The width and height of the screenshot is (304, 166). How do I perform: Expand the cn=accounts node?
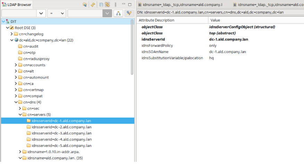click(x=16, y=65)
